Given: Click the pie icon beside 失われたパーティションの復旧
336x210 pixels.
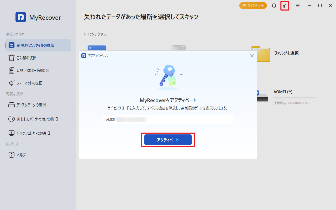Looking at the screenshot, I should pyautogui.click(x=12, y=119).
